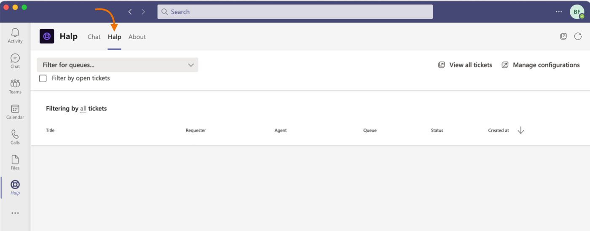This screenshot has width=590, height=231.
Task: Switch to the About tab
Action: coord(137,37)
